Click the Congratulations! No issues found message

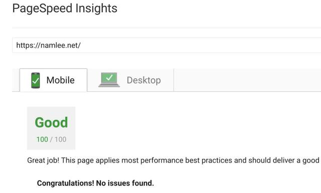[x=95, y=183]
